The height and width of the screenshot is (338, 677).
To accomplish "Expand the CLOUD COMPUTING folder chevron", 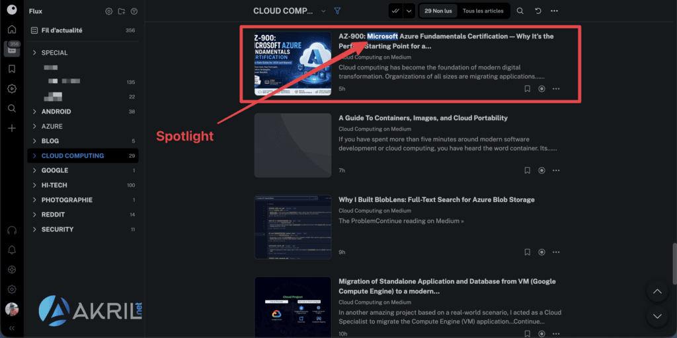I will (x=34, y=156).
